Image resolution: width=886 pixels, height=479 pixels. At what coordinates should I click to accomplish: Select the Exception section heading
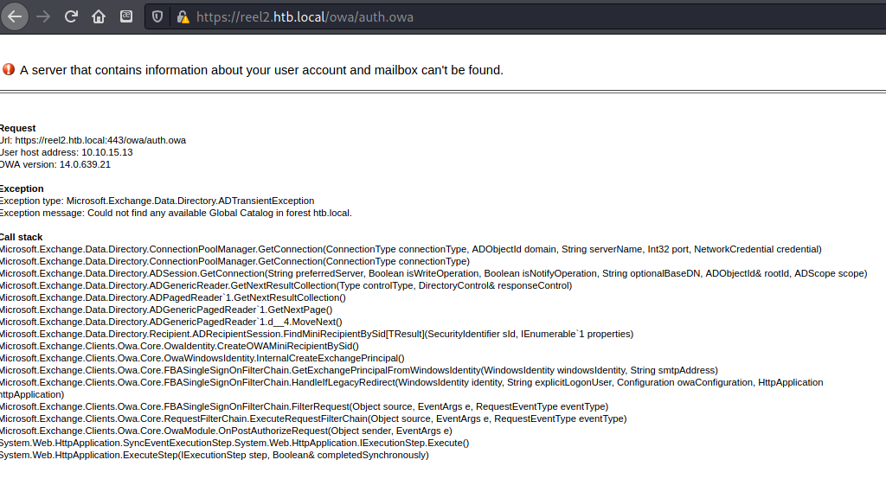click(x=21, y=188)
